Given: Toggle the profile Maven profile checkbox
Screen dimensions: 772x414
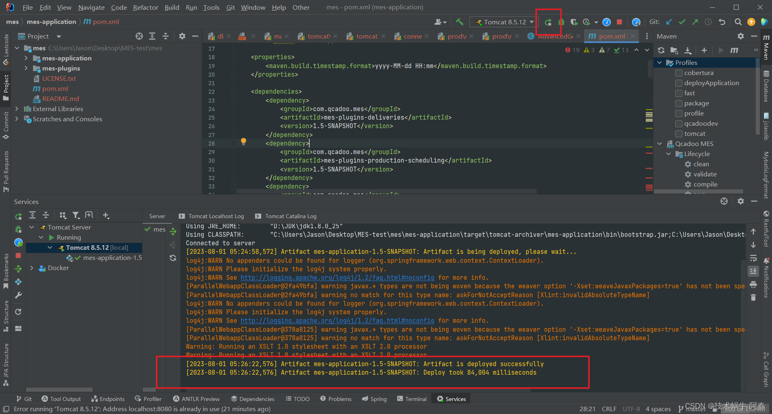Looking at the screenshot, I should coord(679,114).
